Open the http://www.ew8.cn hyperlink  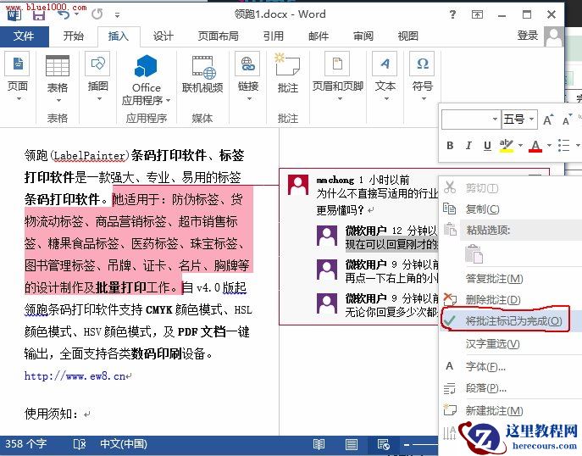pos(75,375)
